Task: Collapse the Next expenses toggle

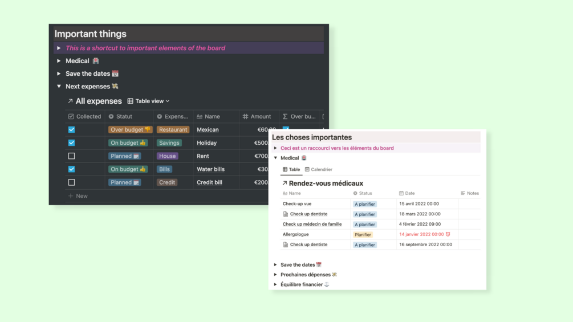Action: [59, 87]
